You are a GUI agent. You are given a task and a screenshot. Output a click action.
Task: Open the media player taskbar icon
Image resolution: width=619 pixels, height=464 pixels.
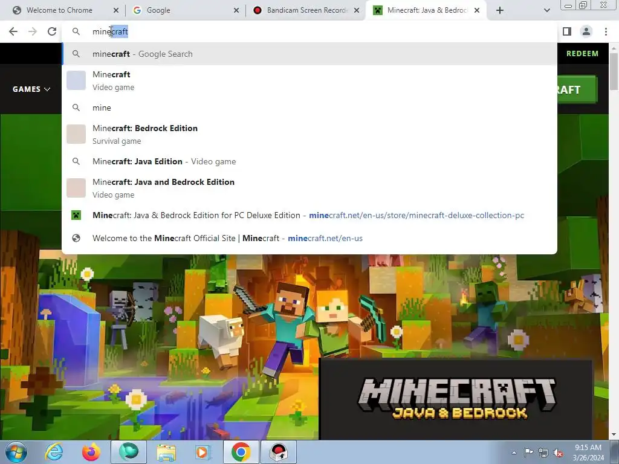point(204,452)
